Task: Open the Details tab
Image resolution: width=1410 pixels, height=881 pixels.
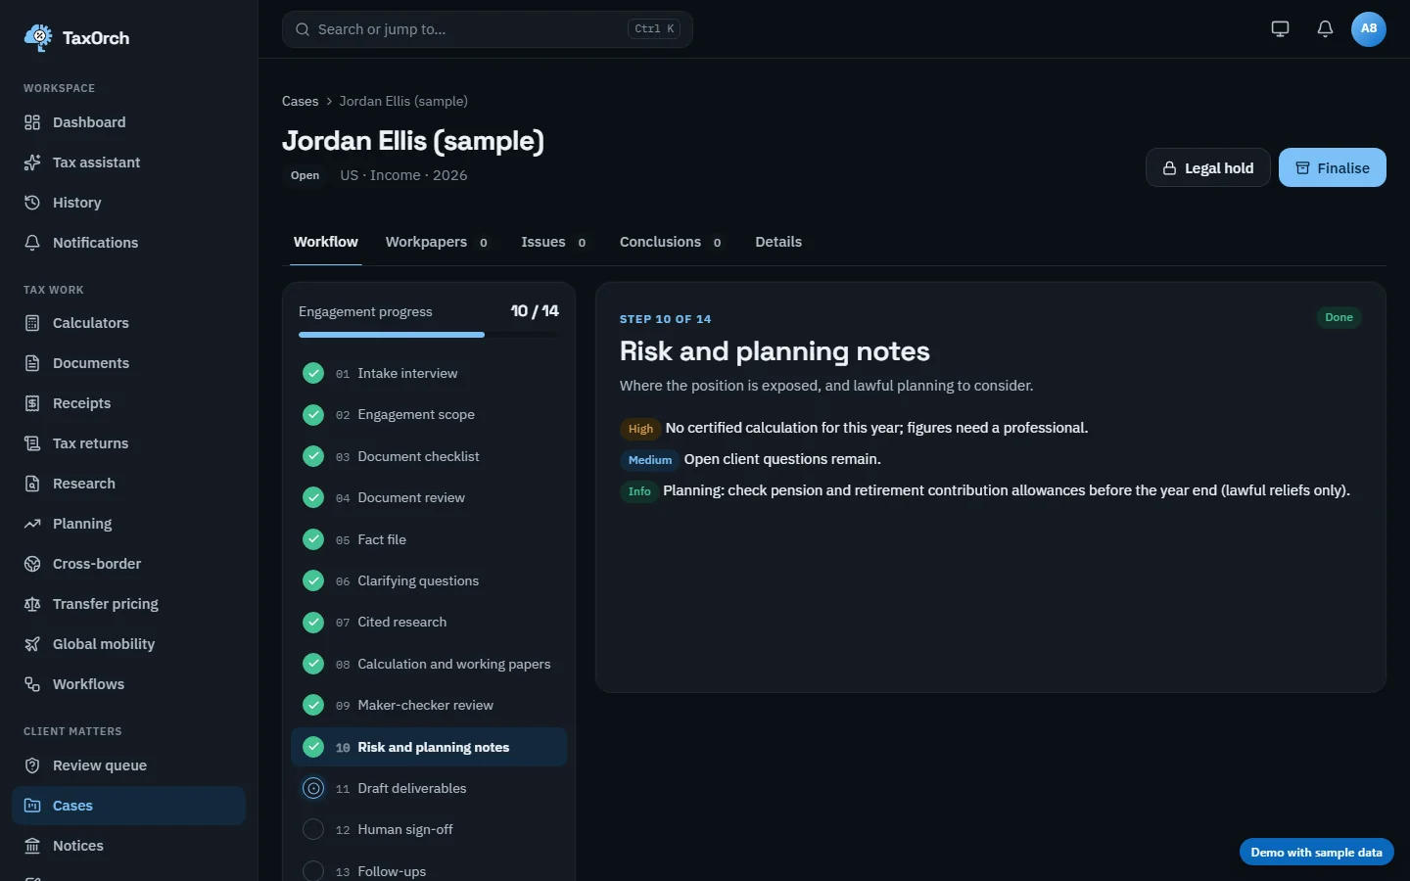Action: (x=778, y=242)
